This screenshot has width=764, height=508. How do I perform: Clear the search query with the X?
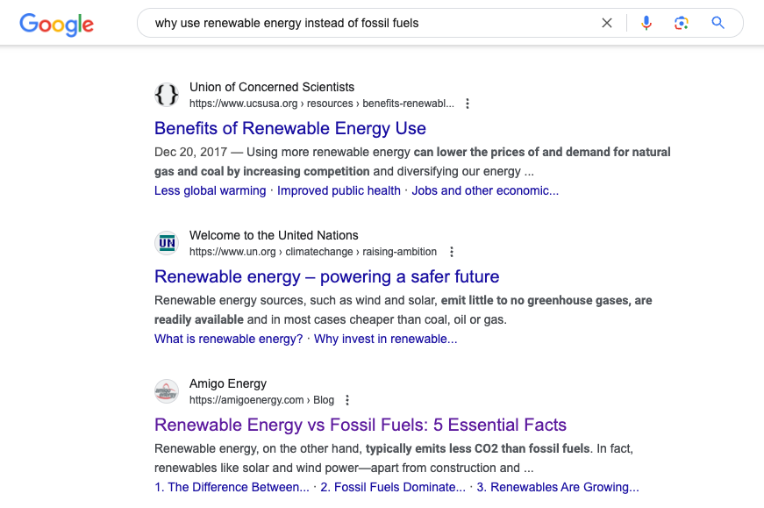(x=607, y=23)
